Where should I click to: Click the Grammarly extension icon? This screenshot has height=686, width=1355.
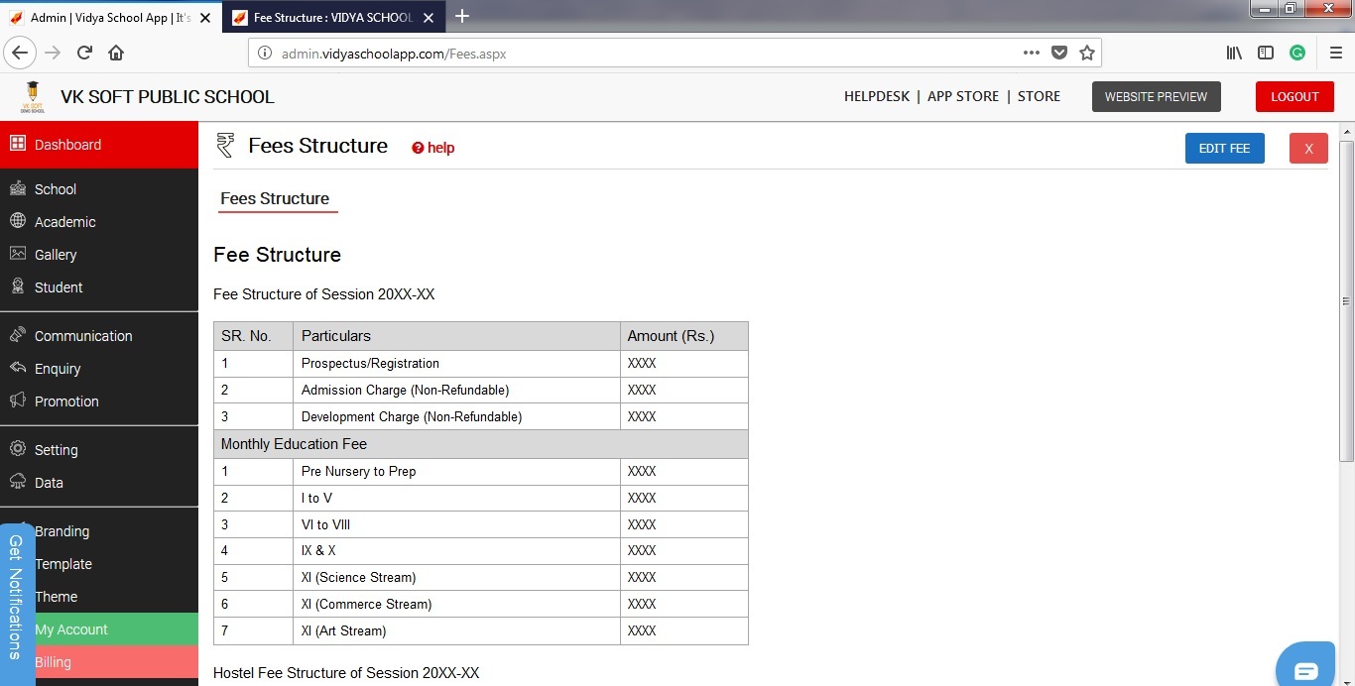(x=1297, y=53)
